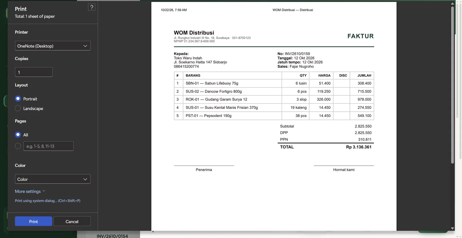Expand More settings

(30, 191)
